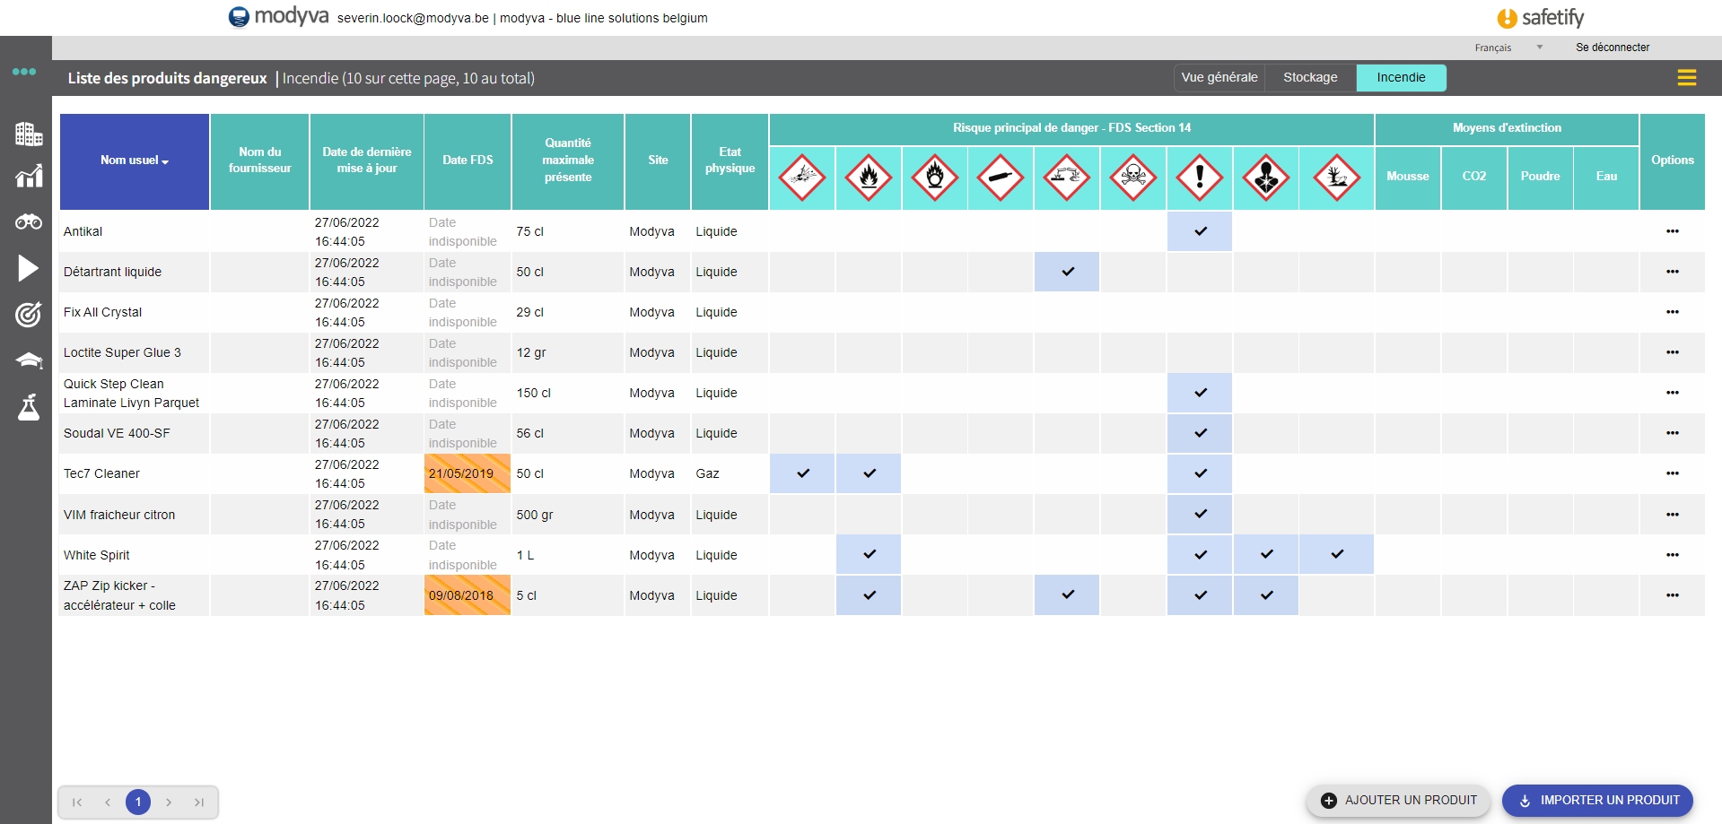Click the CO2 extinction column header
The image size is (1722, 824).
click(1474, 177)
